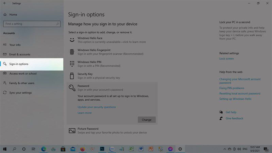Click the ENG language indicator
272x153 pixels.
[x=245, y=149]
